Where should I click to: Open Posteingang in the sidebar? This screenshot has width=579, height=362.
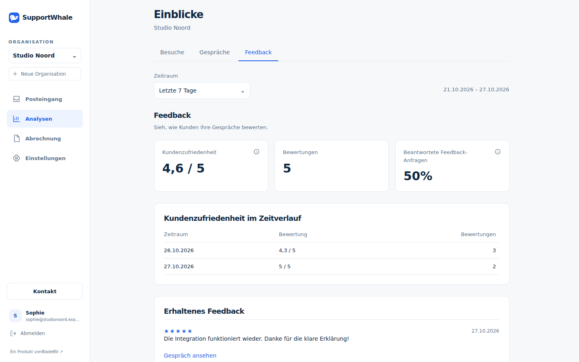click(45, 99)
